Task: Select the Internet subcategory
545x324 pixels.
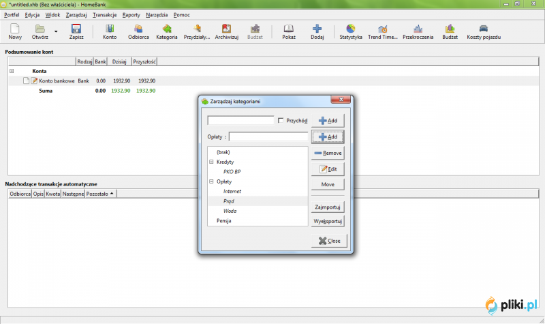Action: click(x=258, y=191)
